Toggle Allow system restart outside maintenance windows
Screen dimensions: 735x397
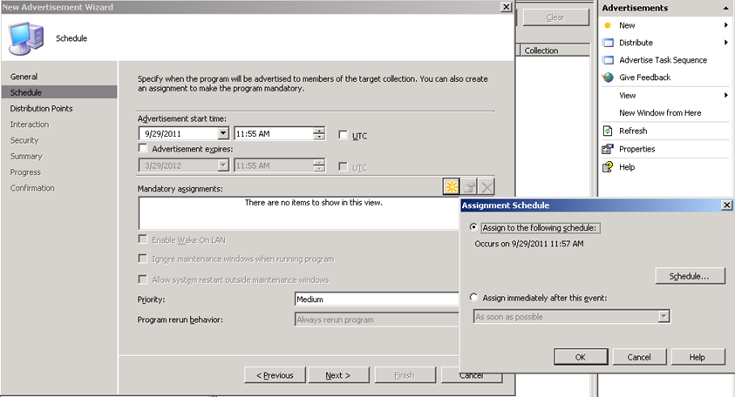click(x=143, y=279)
